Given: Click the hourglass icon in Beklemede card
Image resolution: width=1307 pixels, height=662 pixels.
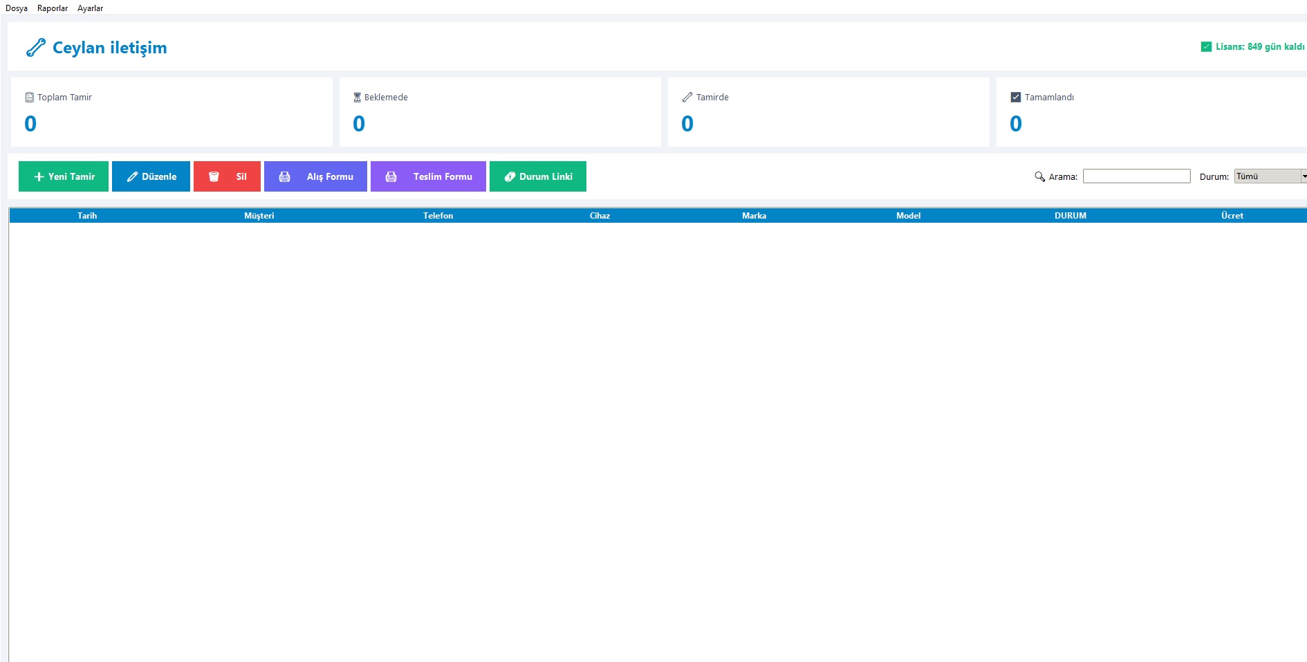Looking at the screenshot, I should (x=357, y=98).
